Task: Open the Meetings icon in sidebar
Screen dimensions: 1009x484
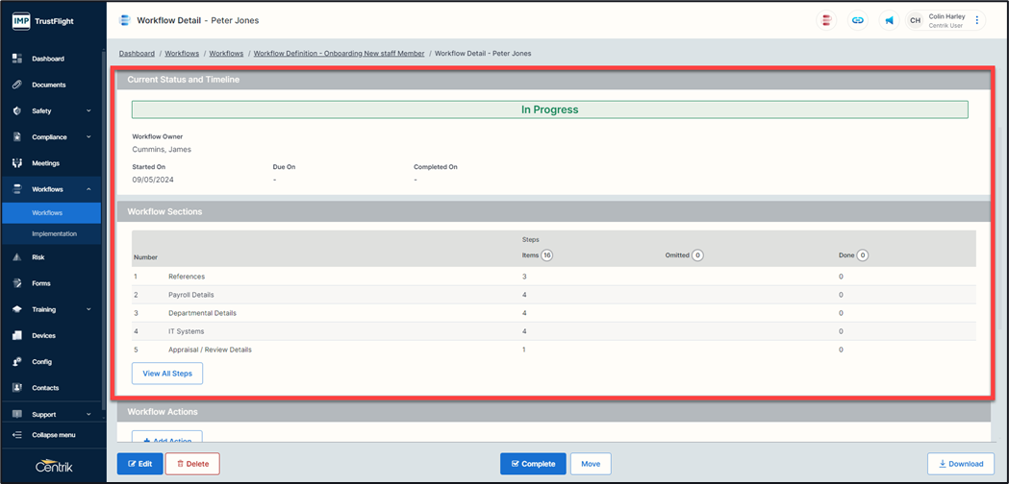Action: [17, 163]
